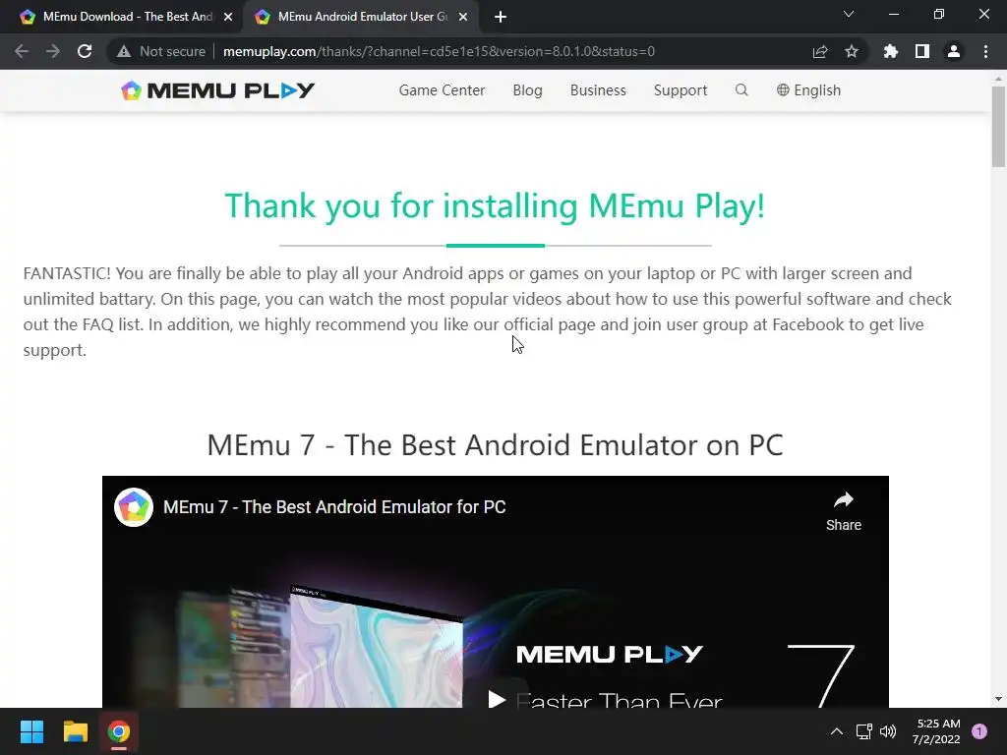
Task: Bookmark this page with star icon
Action: click(x=852, y=51)
